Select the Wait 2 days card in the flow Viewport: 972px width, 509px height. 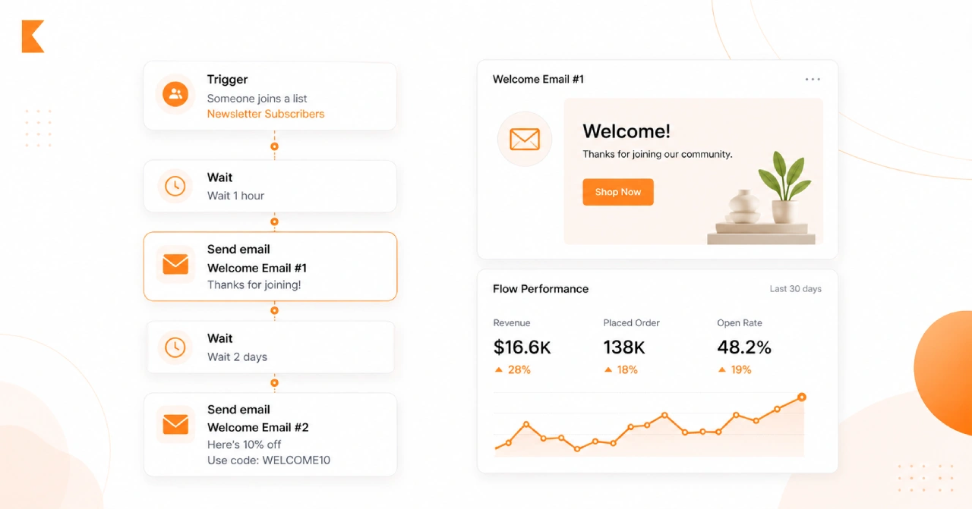(x=270, y=347)
